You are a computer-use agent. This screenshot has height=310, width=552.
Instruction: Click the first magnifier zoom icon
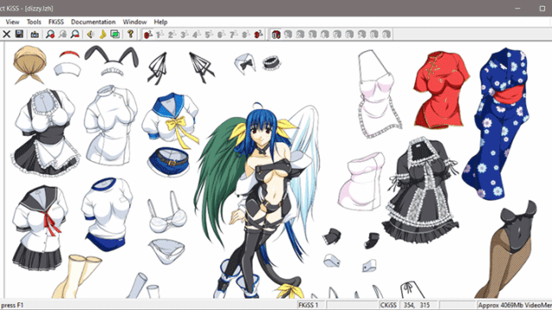pyautogui.click(x=50, y=34)
